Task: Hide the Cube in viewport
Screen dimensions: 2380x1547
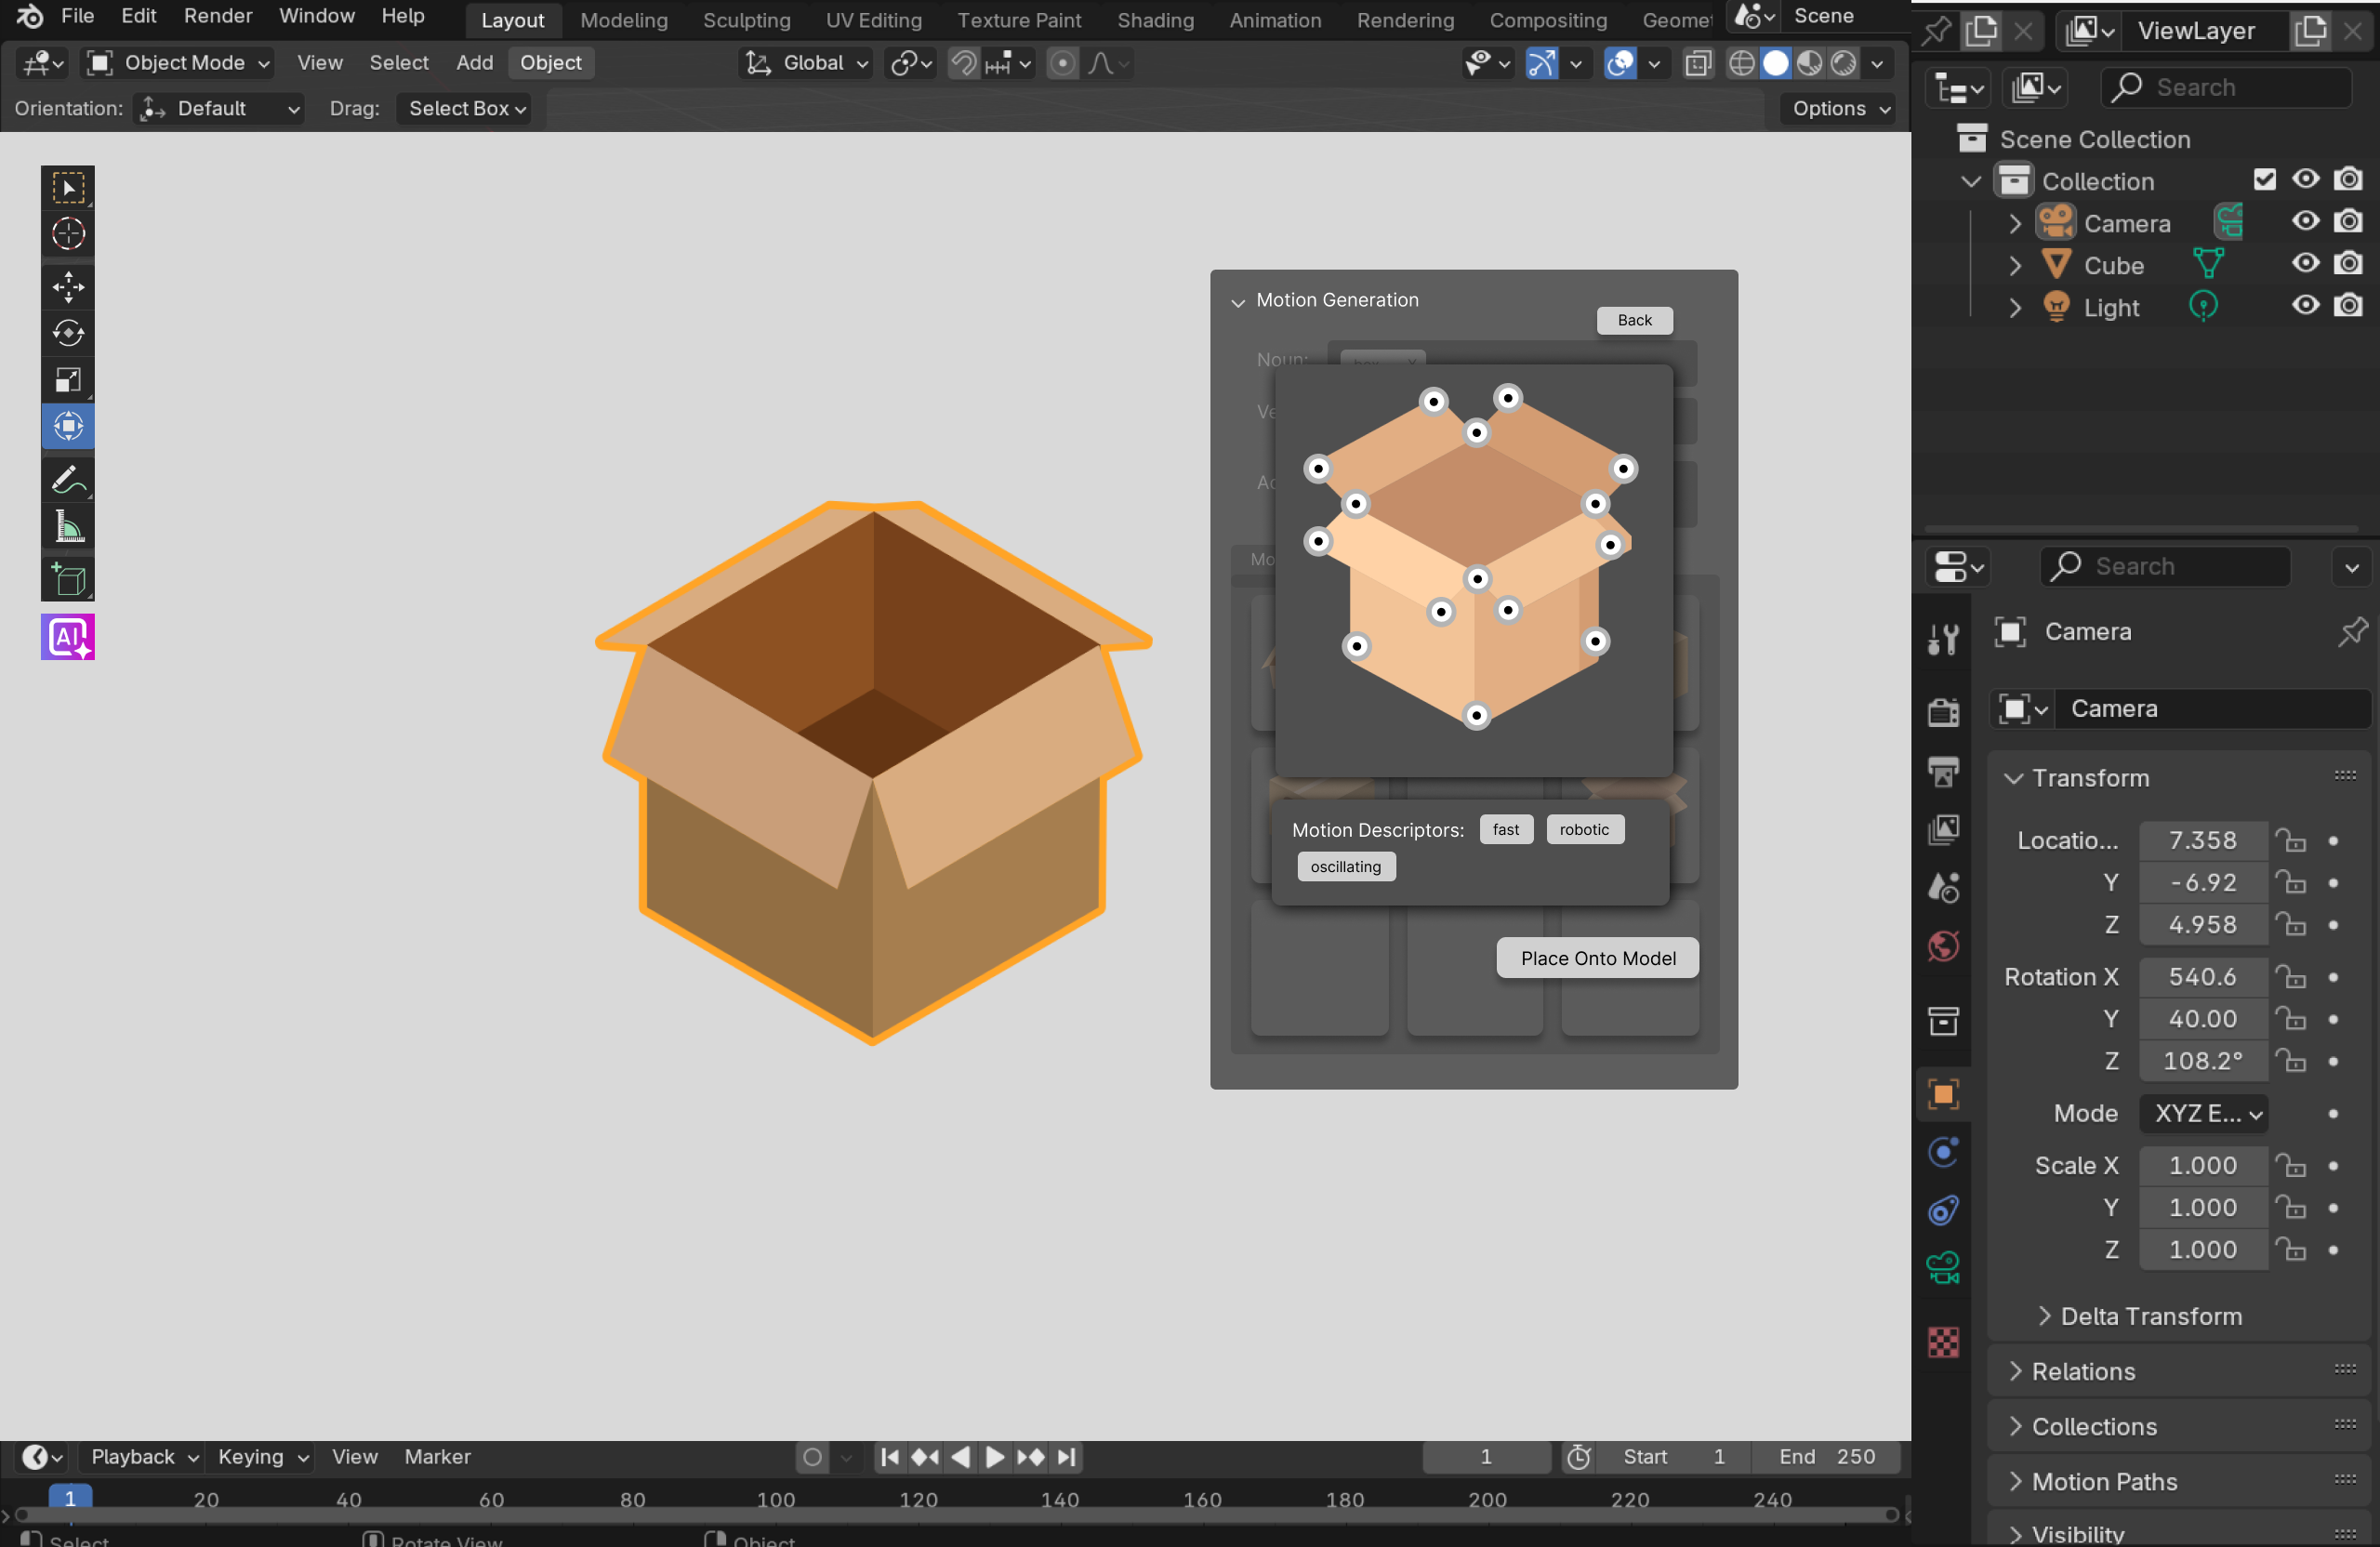Action: click(x=2305, y=264)
